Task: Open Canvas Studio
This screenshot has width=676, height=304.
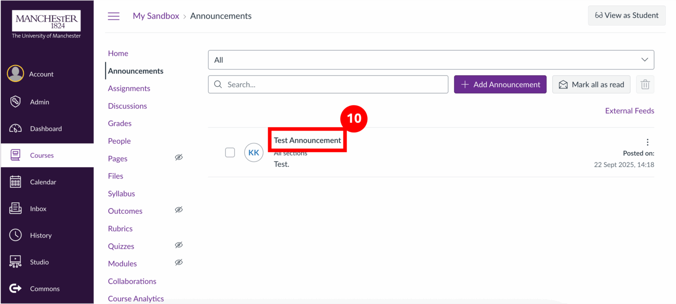Action: coord(39,262)
